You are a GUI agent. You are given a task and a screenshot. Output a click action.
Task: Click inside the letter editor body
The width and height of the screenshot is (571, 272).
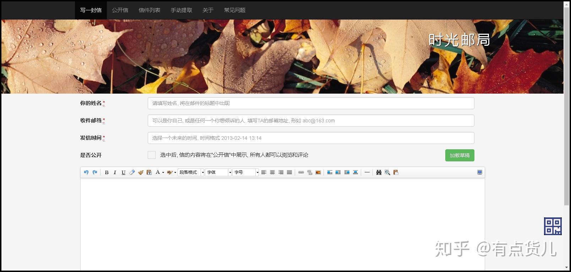click(x=283, y=224)
